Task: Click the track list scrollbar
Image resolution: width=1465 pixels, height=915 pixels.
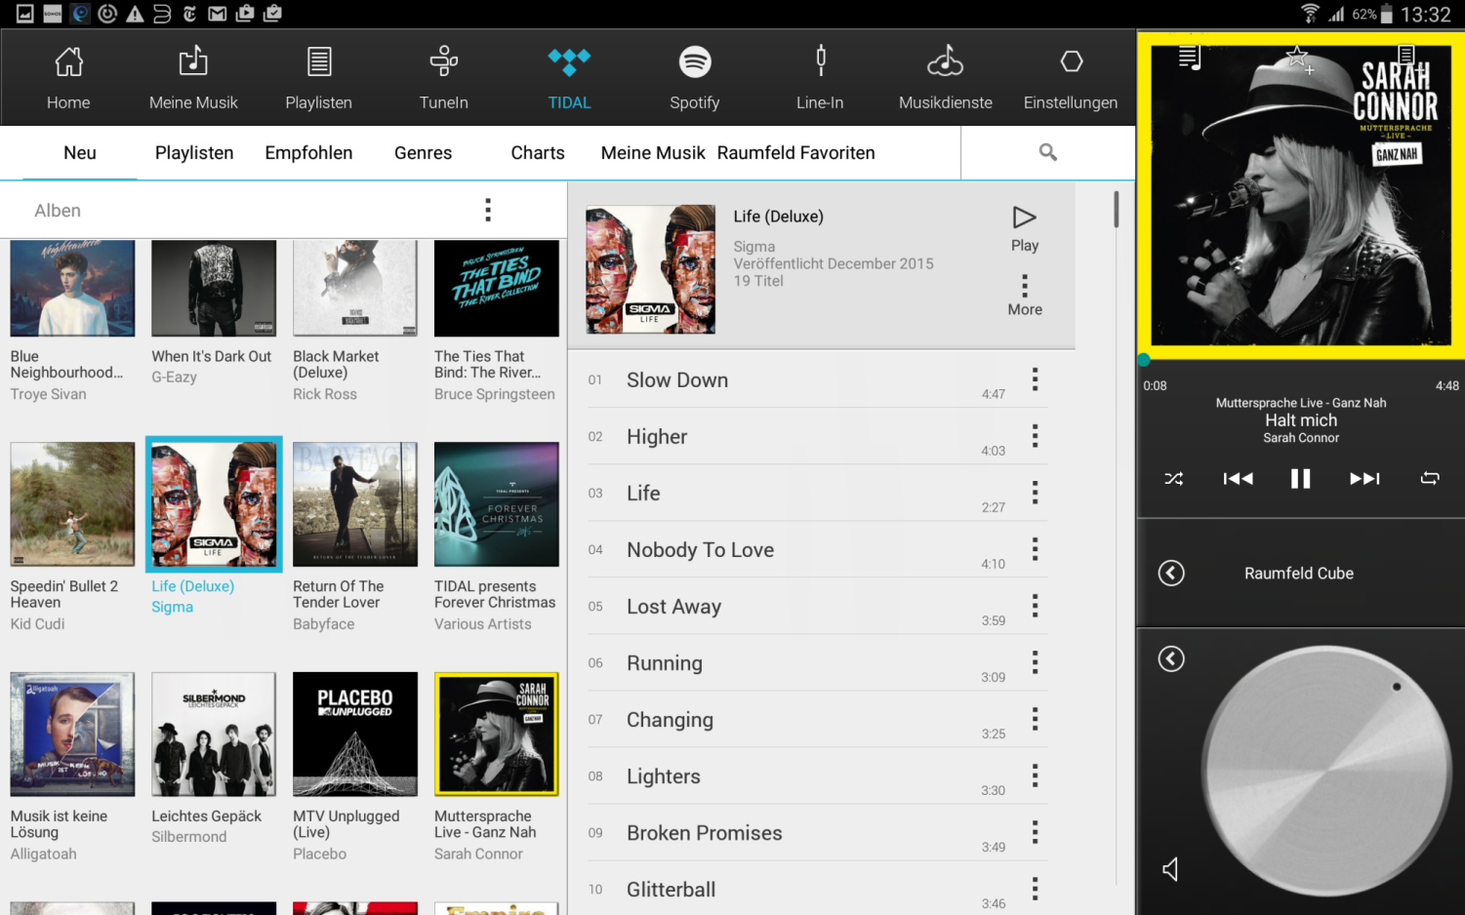Action: pos(1116,210)
